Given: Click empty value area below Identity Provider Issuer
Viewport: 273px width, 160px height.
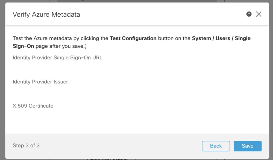Looking at the screenshot, I should [x=137, y=94].
